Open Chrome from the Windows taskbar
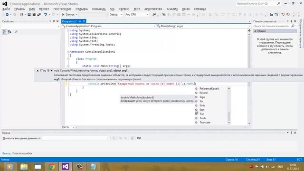This screenshot has width=304, height=171. [52, 167]
